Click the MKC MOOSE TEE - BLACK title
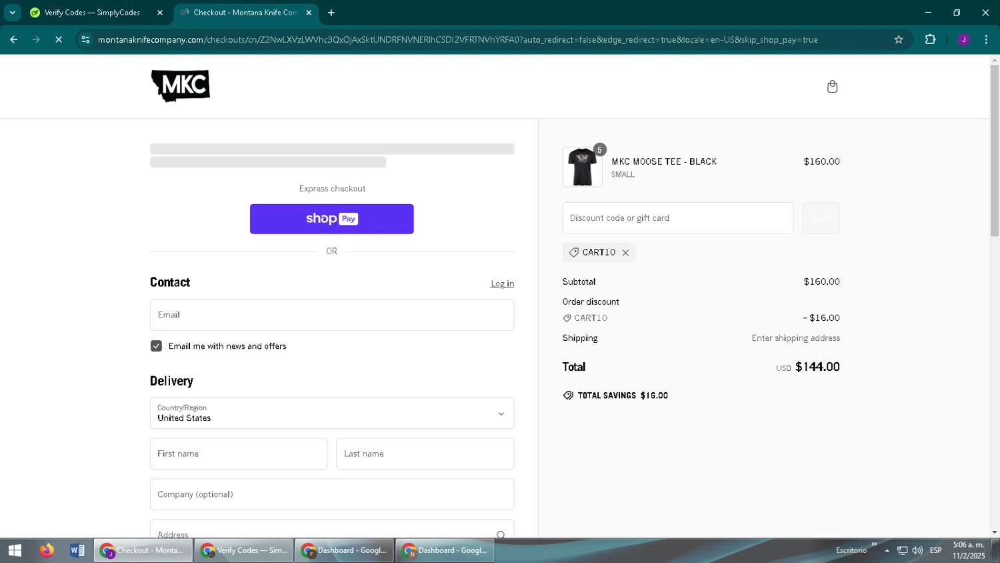The width and height of the screenshot is (1000, 563). pyautogui.click(x=664, y=161)
